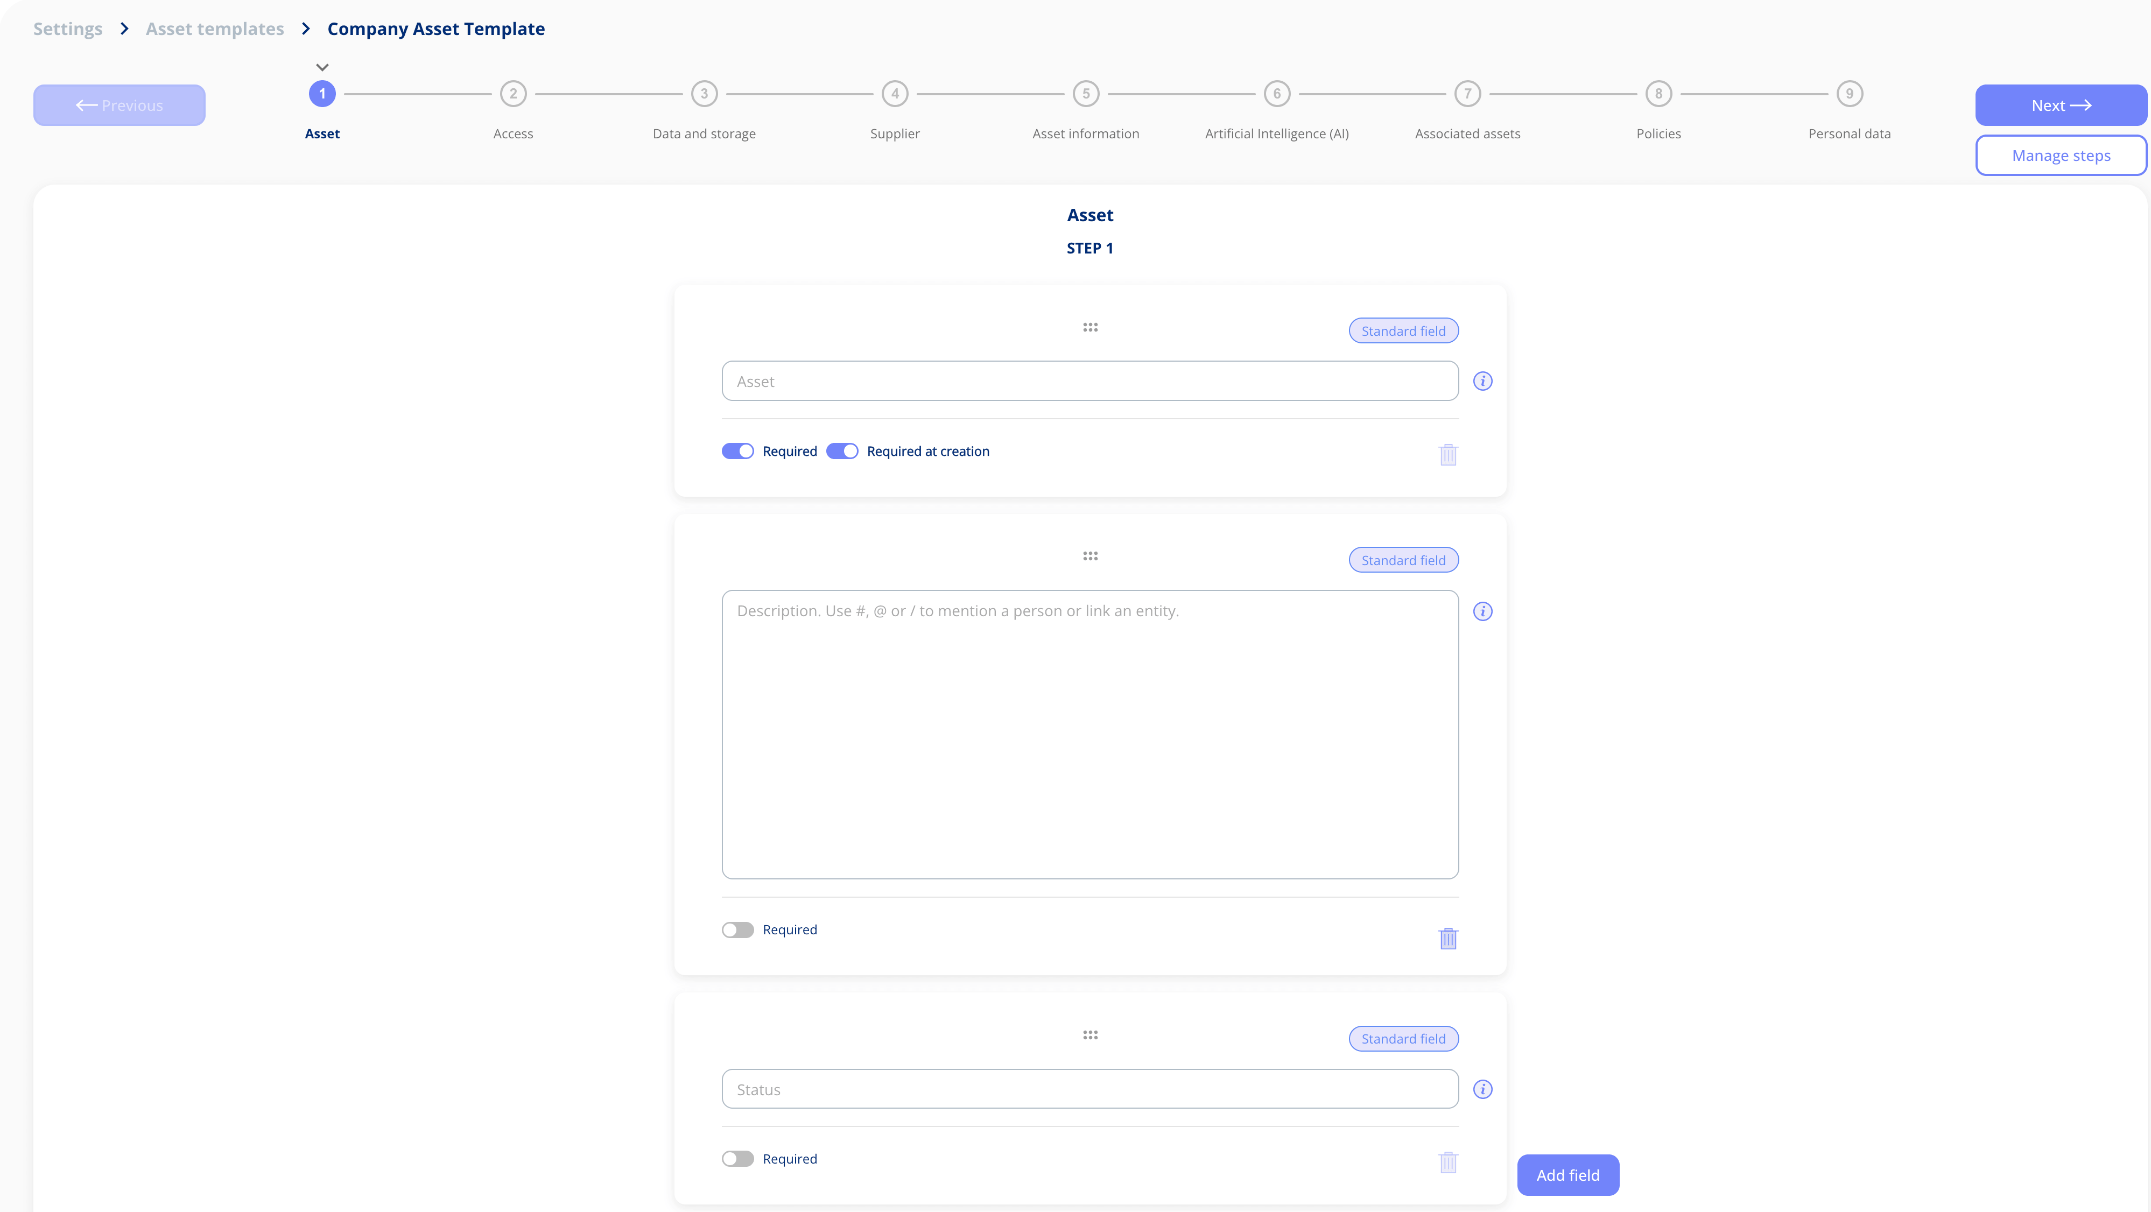The image size is (2151, 1212).
Task: Click trash icon on Asset field card
Action: [x=1448, y=454]
